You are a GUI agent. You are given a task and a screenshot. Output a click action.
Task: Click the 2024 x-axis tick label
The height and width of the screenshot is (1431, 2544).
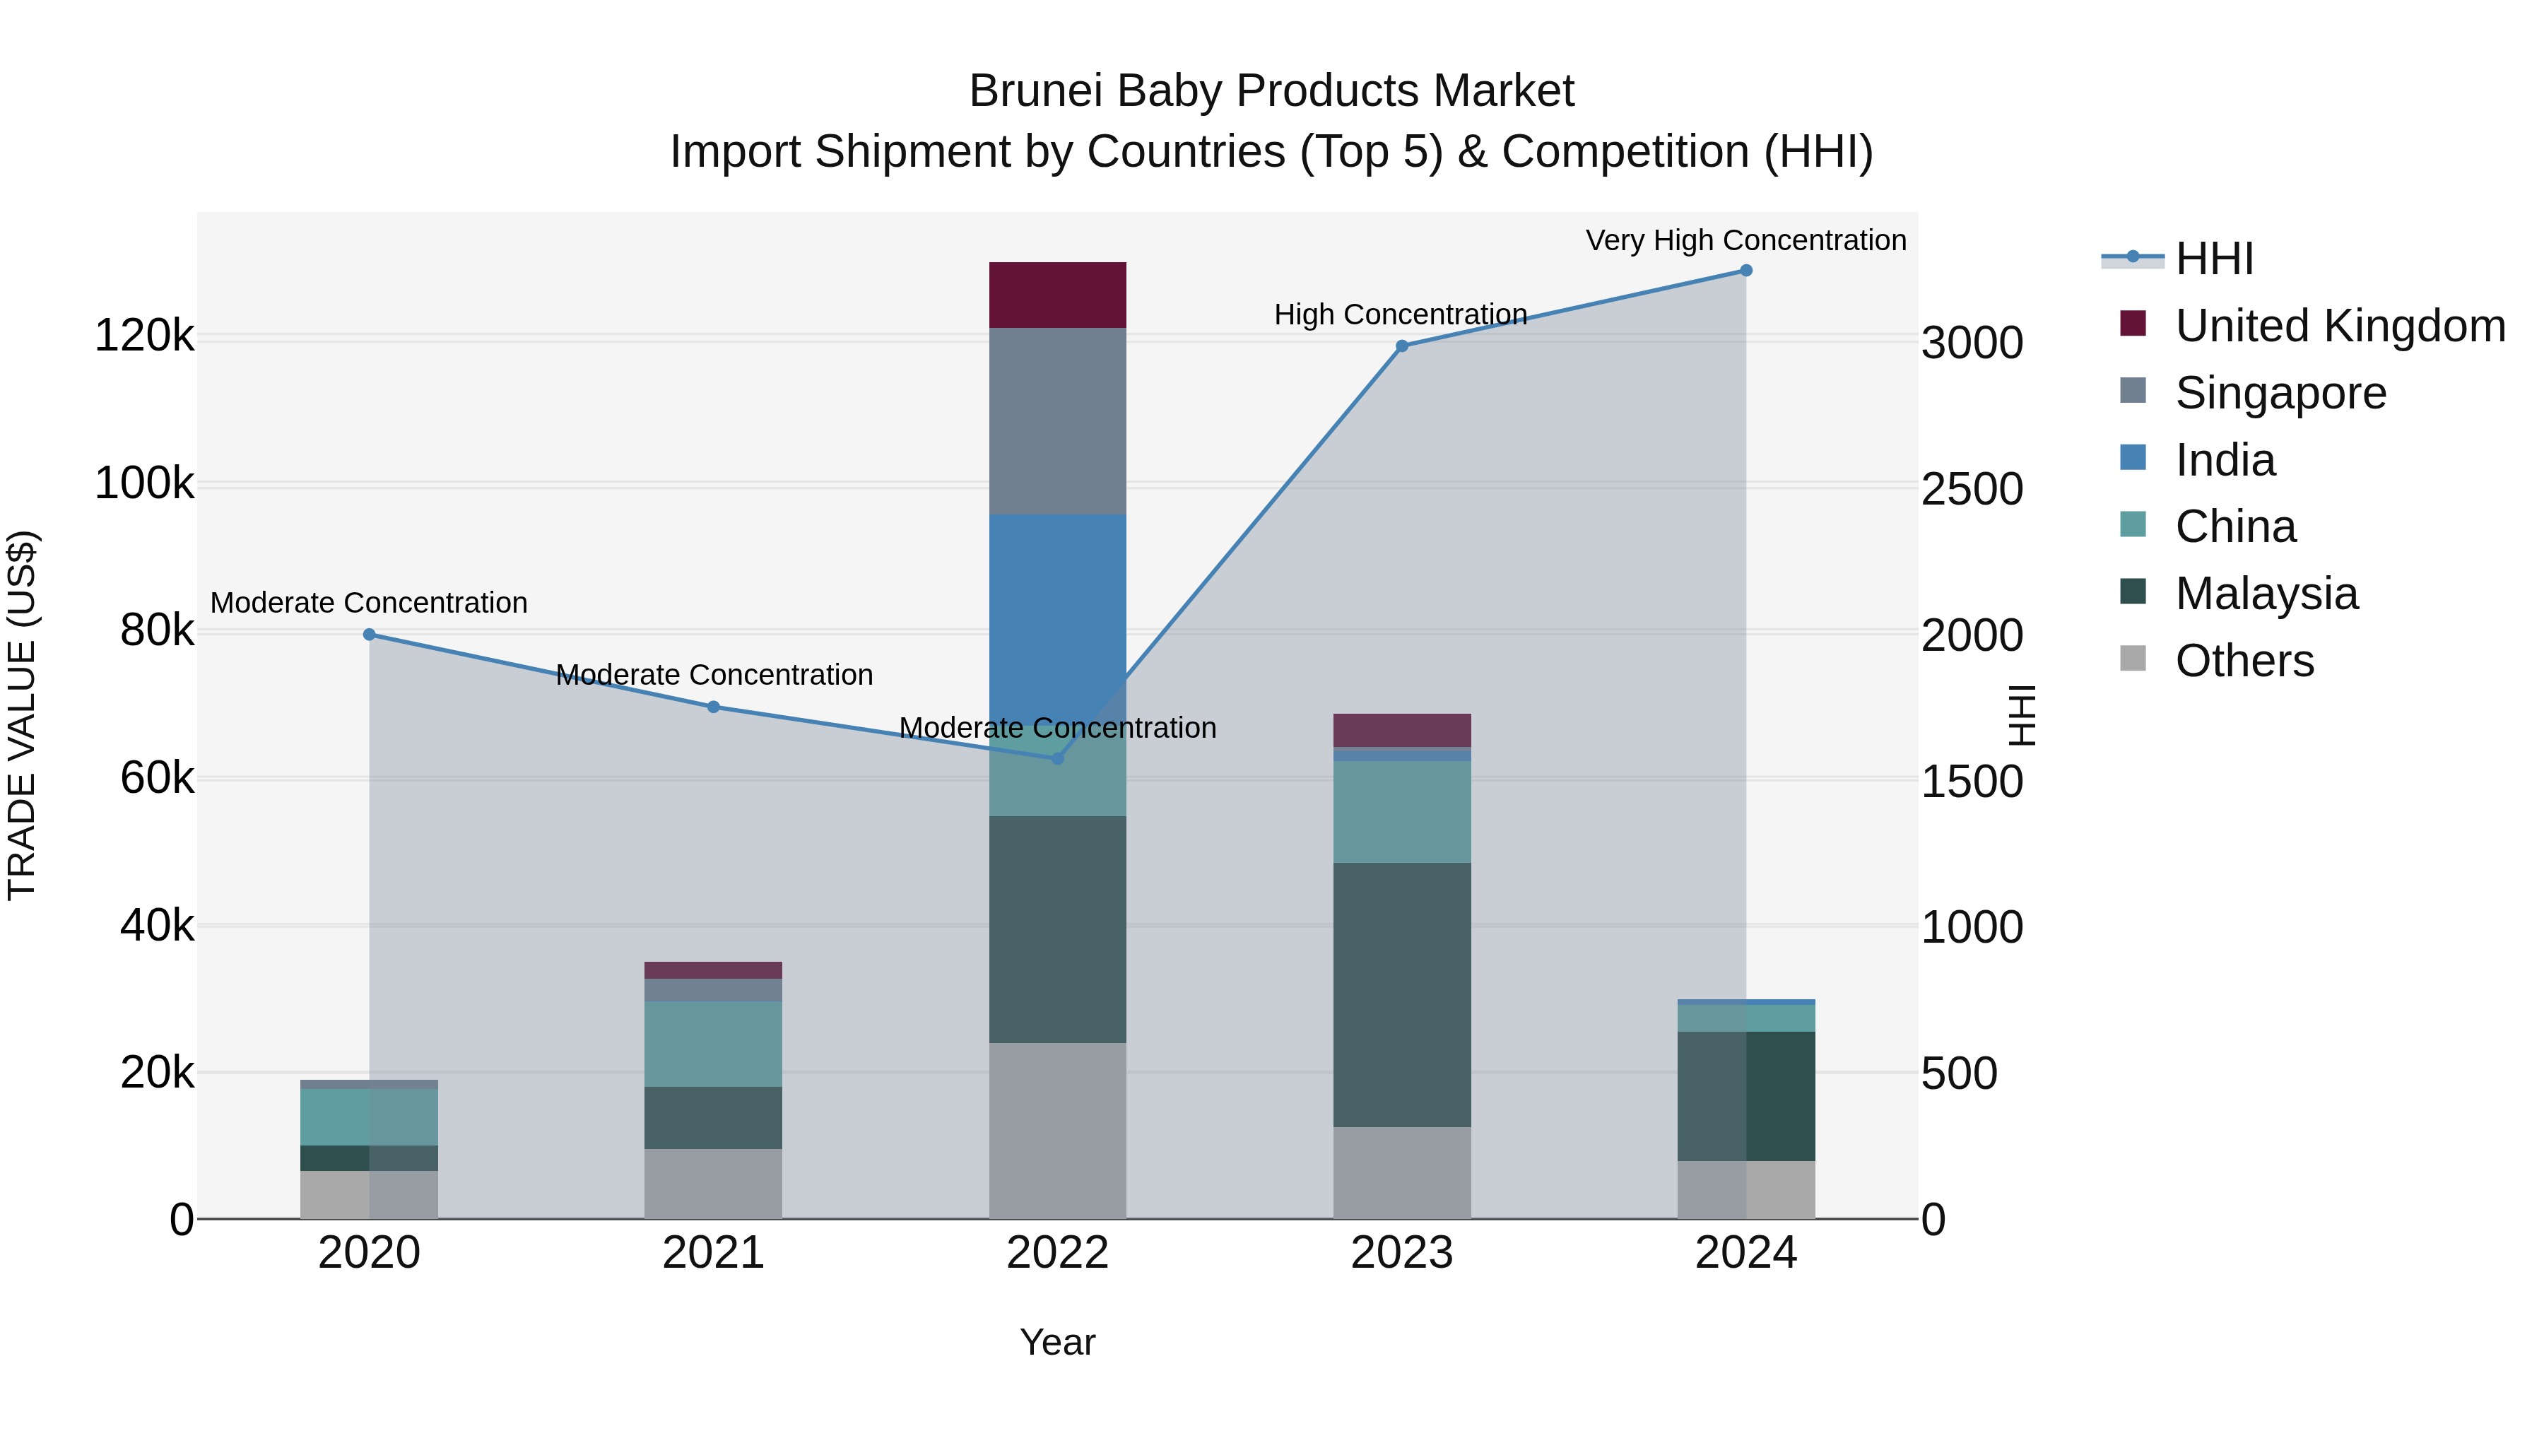[x=1746, y=1253]
